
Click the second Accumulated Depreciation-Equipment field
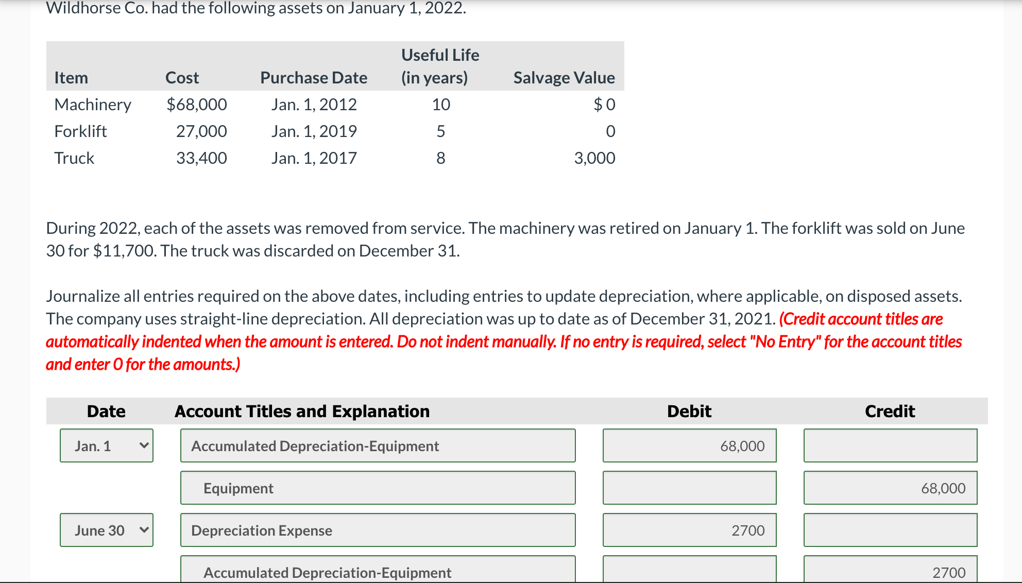[x=378, y=571]
